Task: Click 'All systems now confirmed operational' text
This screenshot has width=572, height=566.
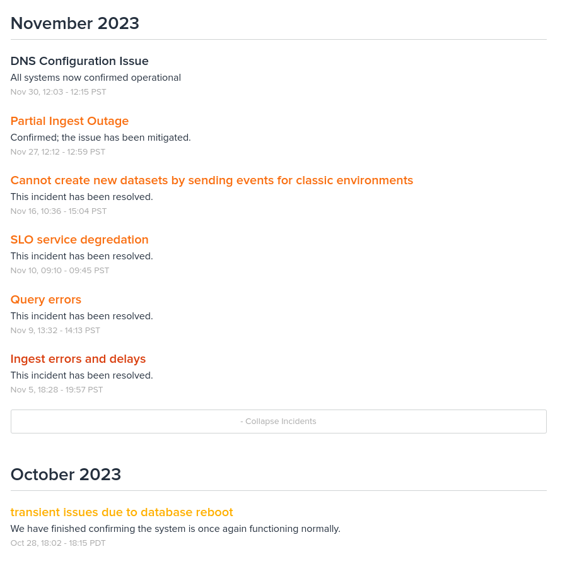Action: (x=96, y=78)
